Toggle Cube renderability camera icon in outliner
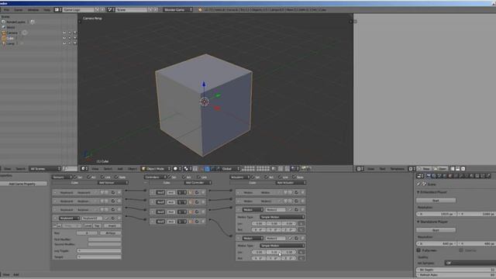This screenshot has width=496, height=279. click(75, 38)
